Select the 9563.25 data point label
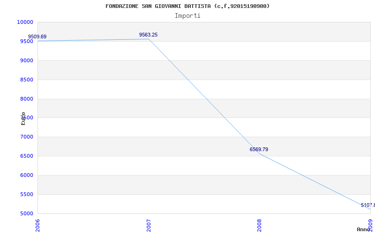This screenshot has width=375, height=234. click(x=148, y=35)
